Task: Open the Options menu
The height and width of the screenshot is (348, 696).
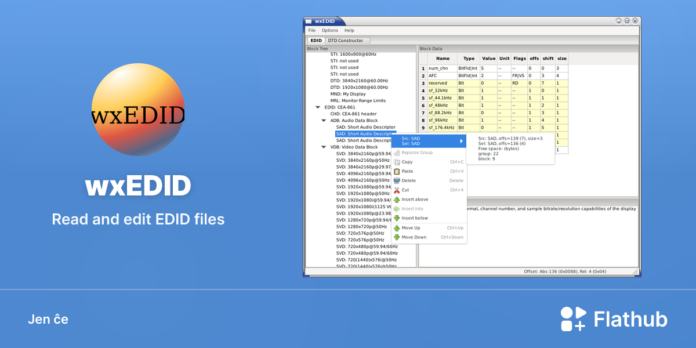Action: (329, 30)
